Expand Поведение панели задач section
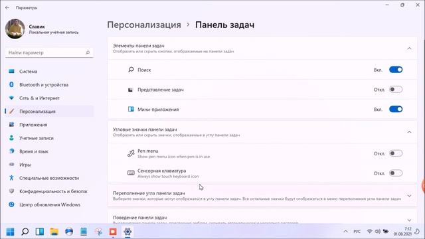 pyautogui.click(x=409, y=220)
